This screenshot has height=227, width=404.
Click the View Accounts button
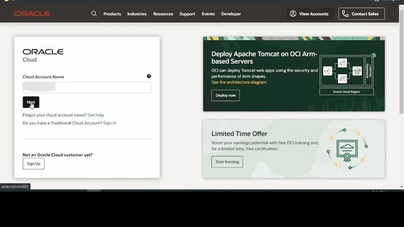pyautogui.click(x=309, y=14)
